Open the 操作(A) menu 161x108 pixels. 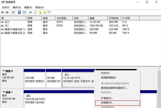(17, 7)
